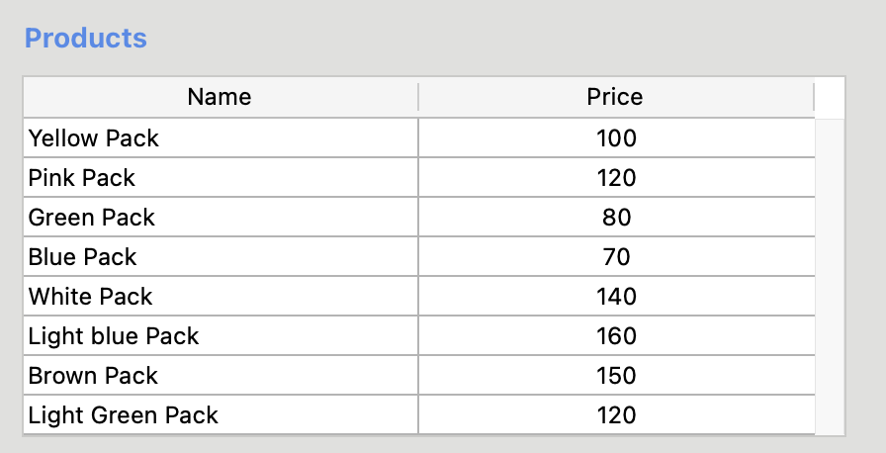
Task: Select the Brown Pack price 150
Action: click(x=616, y=376)
